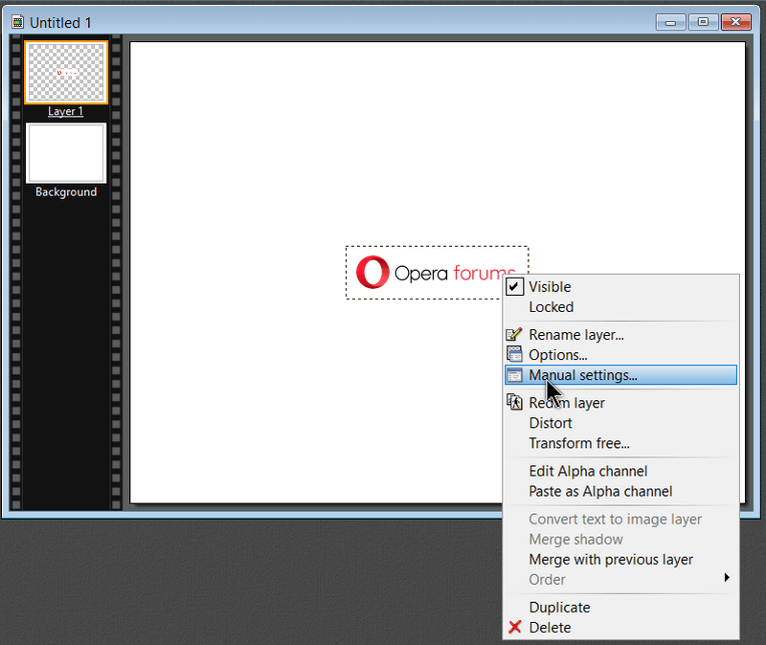
Task: Click the Redim layer icon
Action: click(514, 403)
